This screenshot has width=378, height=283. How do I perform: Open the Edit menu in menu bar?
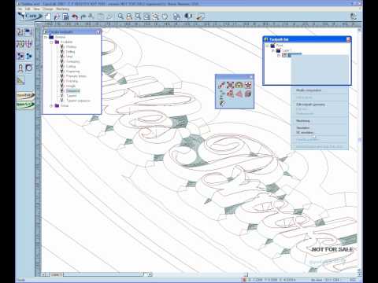[x=28, y=9]
